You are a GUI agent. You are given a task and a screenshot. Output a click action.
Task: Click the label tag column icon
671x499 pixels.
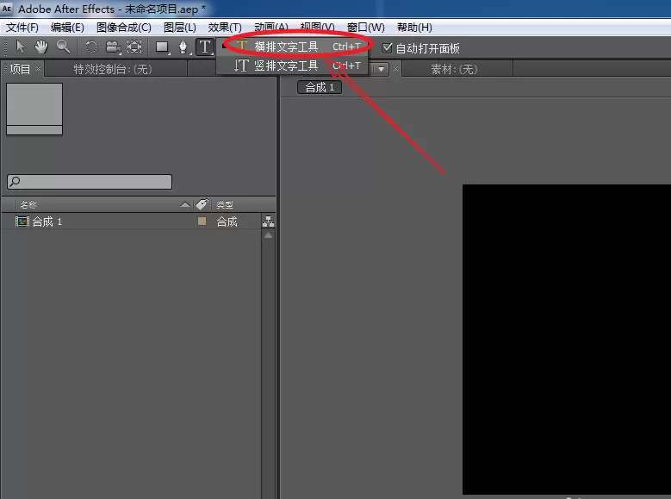point(202,204)
